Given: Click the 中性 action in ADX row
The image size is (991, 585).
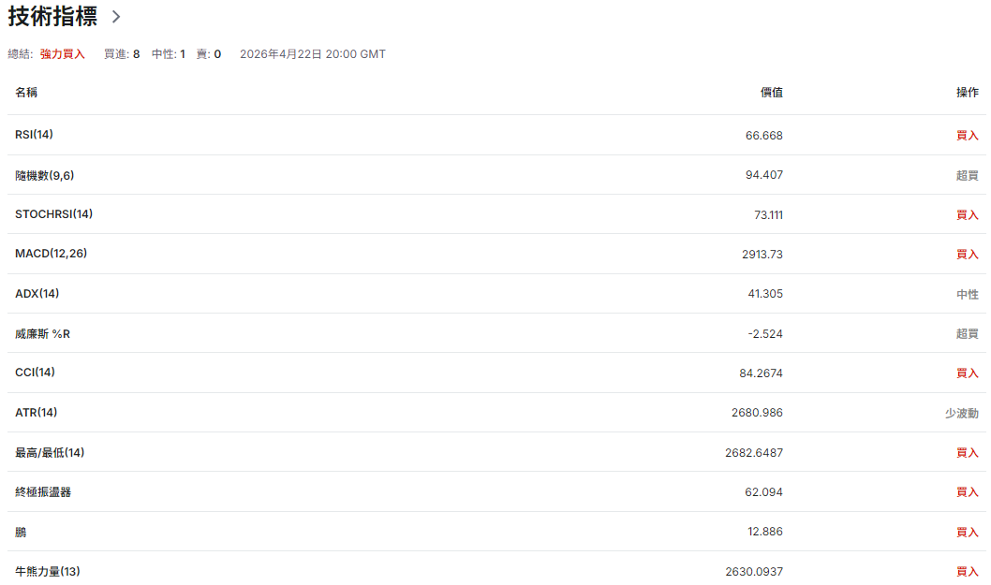Looking at the screenshot, I should pos(967,294).
